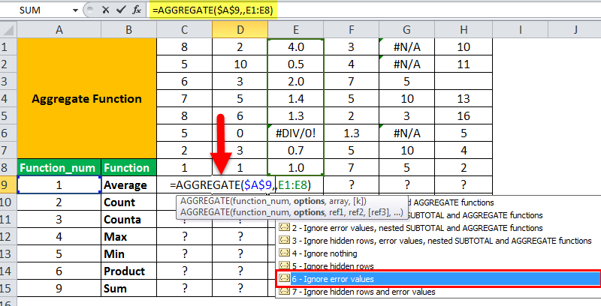Select column G header
The width and height of the screenshot is (601, 306).
tap(406, 29)
